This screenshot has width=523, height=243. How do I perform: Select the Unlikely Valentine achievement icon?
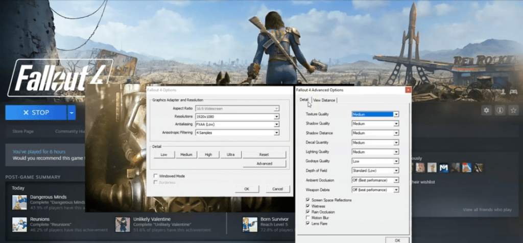point(123,224)
